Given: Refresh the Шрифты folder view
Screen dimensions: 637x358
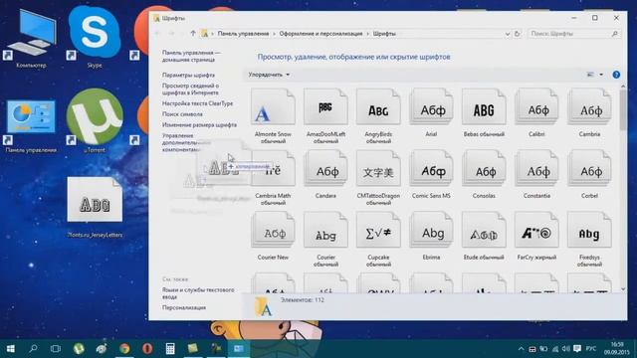Looking at the screenshot, I should pyautogui.click(x=517, y=34).
